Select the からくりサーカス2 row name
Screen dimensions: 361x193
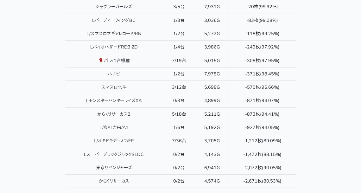click(x=114, y=114)
